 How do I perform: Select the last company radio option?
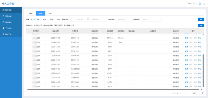tap(55, 19)
